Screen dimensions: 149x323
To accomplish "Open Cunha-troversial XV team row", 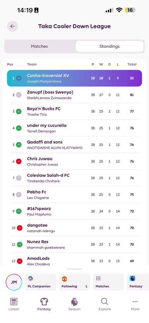I will coord(74,78).
